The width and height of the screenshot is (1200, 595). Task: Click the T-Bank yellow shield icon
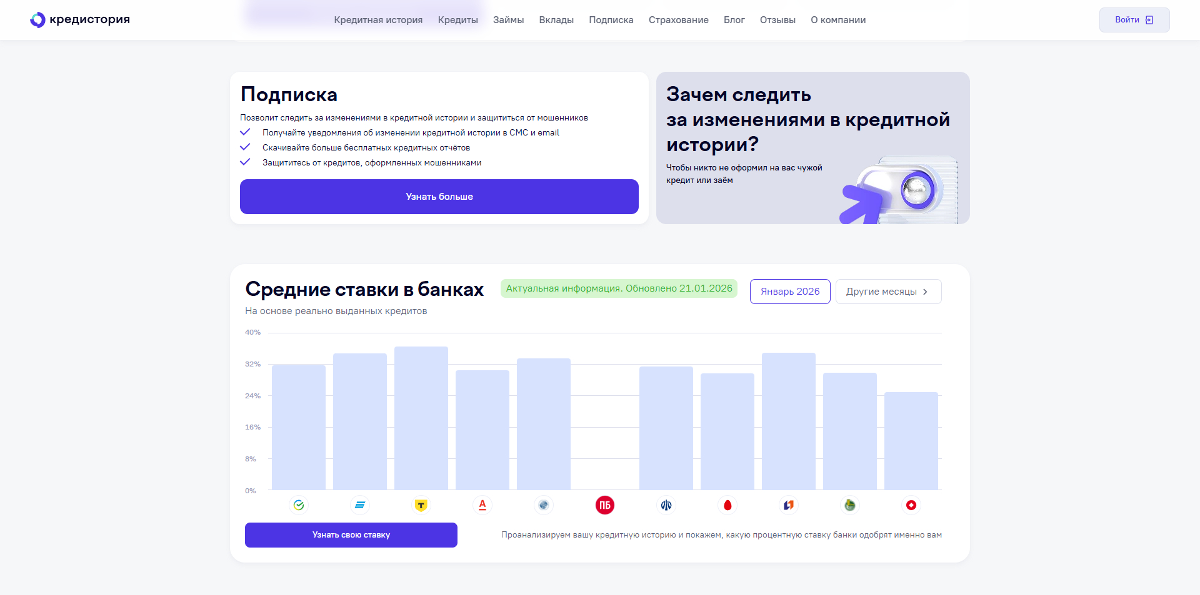click(x=421, y=506)
